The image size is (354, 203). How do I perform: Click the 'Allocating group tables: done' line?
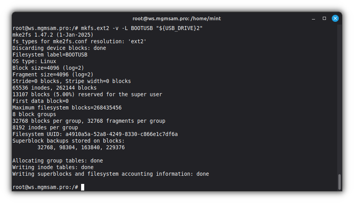(58, 161)
